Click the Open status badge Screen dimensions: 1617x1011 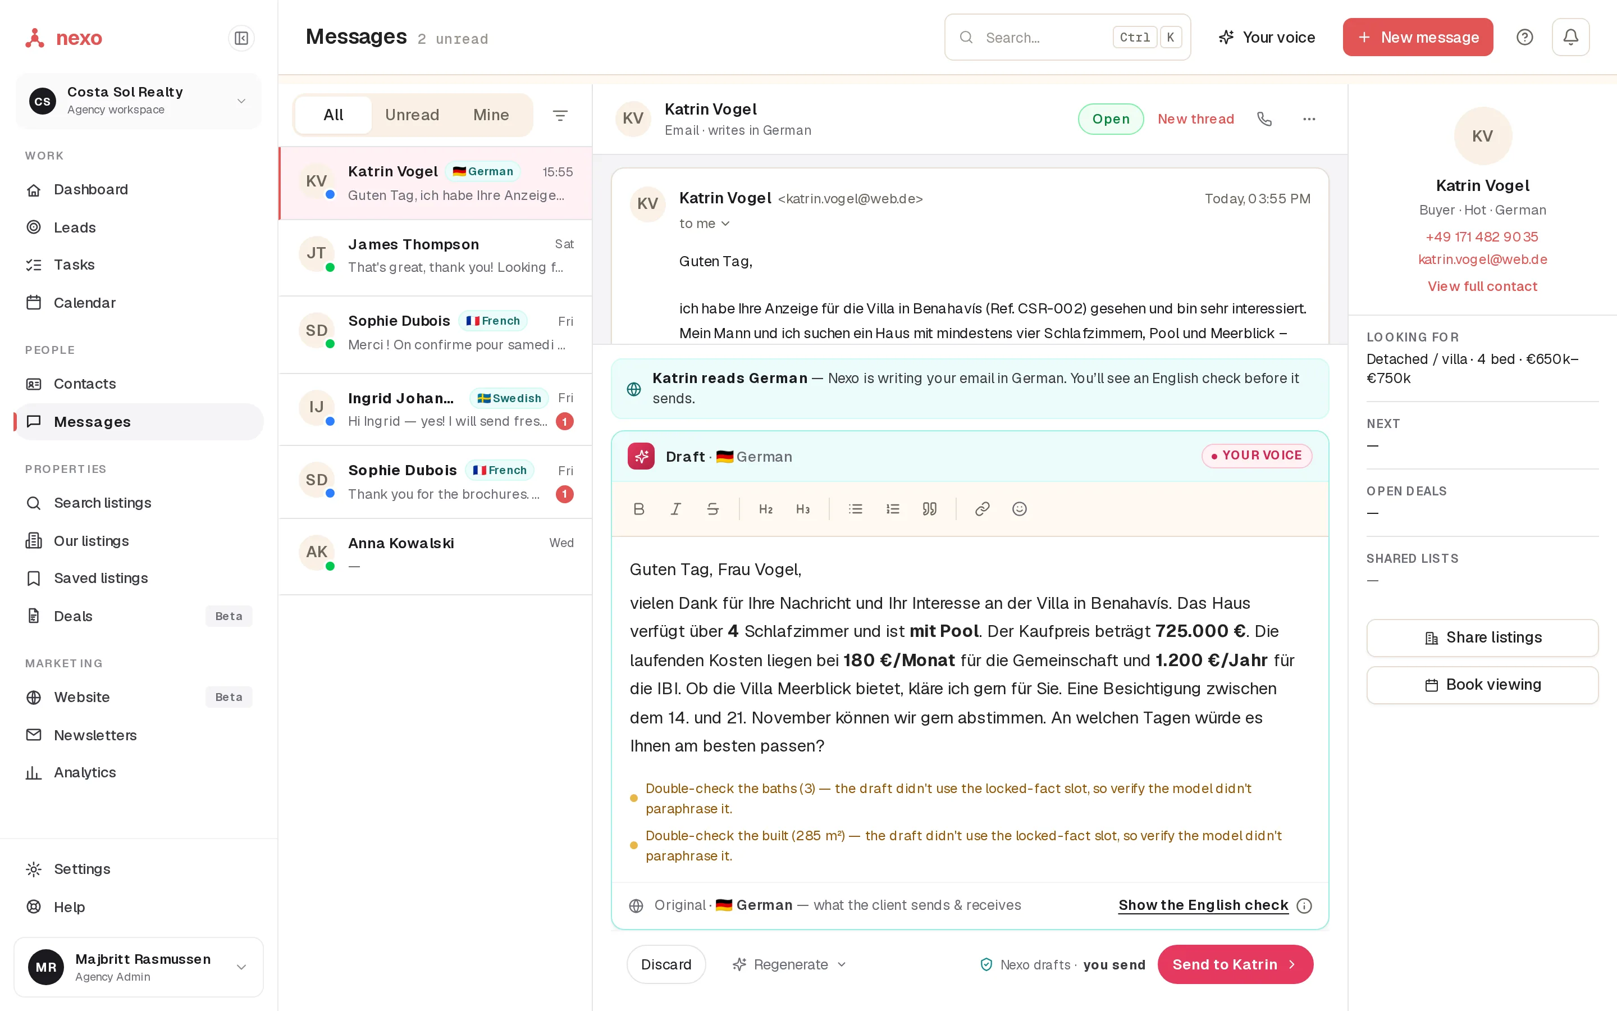1111,119
